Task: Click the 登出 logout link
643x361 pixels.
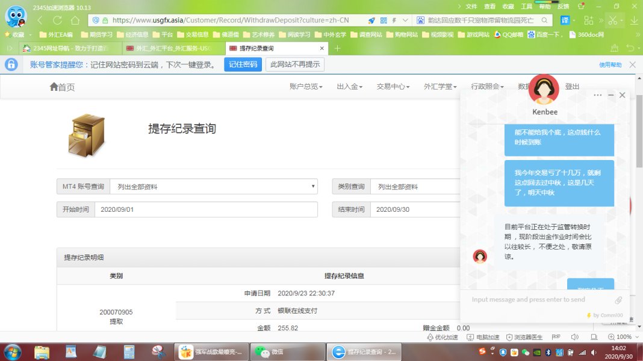Action: (x=572, y=87)
